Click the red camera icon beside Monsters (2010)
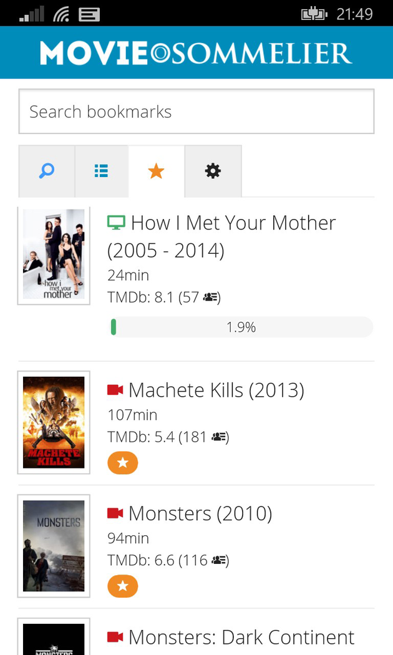Screen dimensions: 393x655 pyautogui.click(x=115, y=514)
